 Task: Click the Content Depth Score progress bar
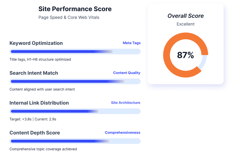75,141
